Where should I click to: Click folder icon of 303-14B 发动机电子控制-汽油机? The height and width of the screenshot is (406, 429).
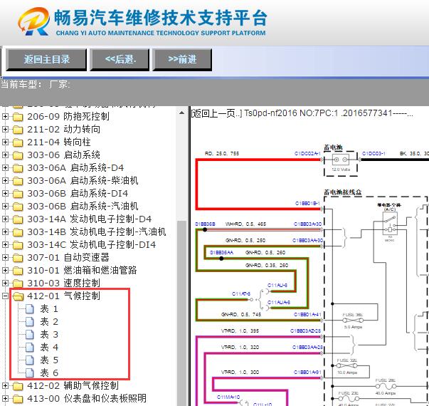[18, 232]
